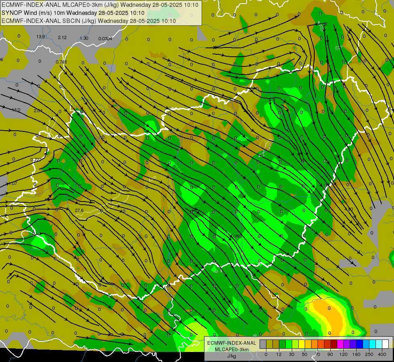394x362 pixels.
Task: Click the indigo-violet legend swatch
Action: (353, 344)
